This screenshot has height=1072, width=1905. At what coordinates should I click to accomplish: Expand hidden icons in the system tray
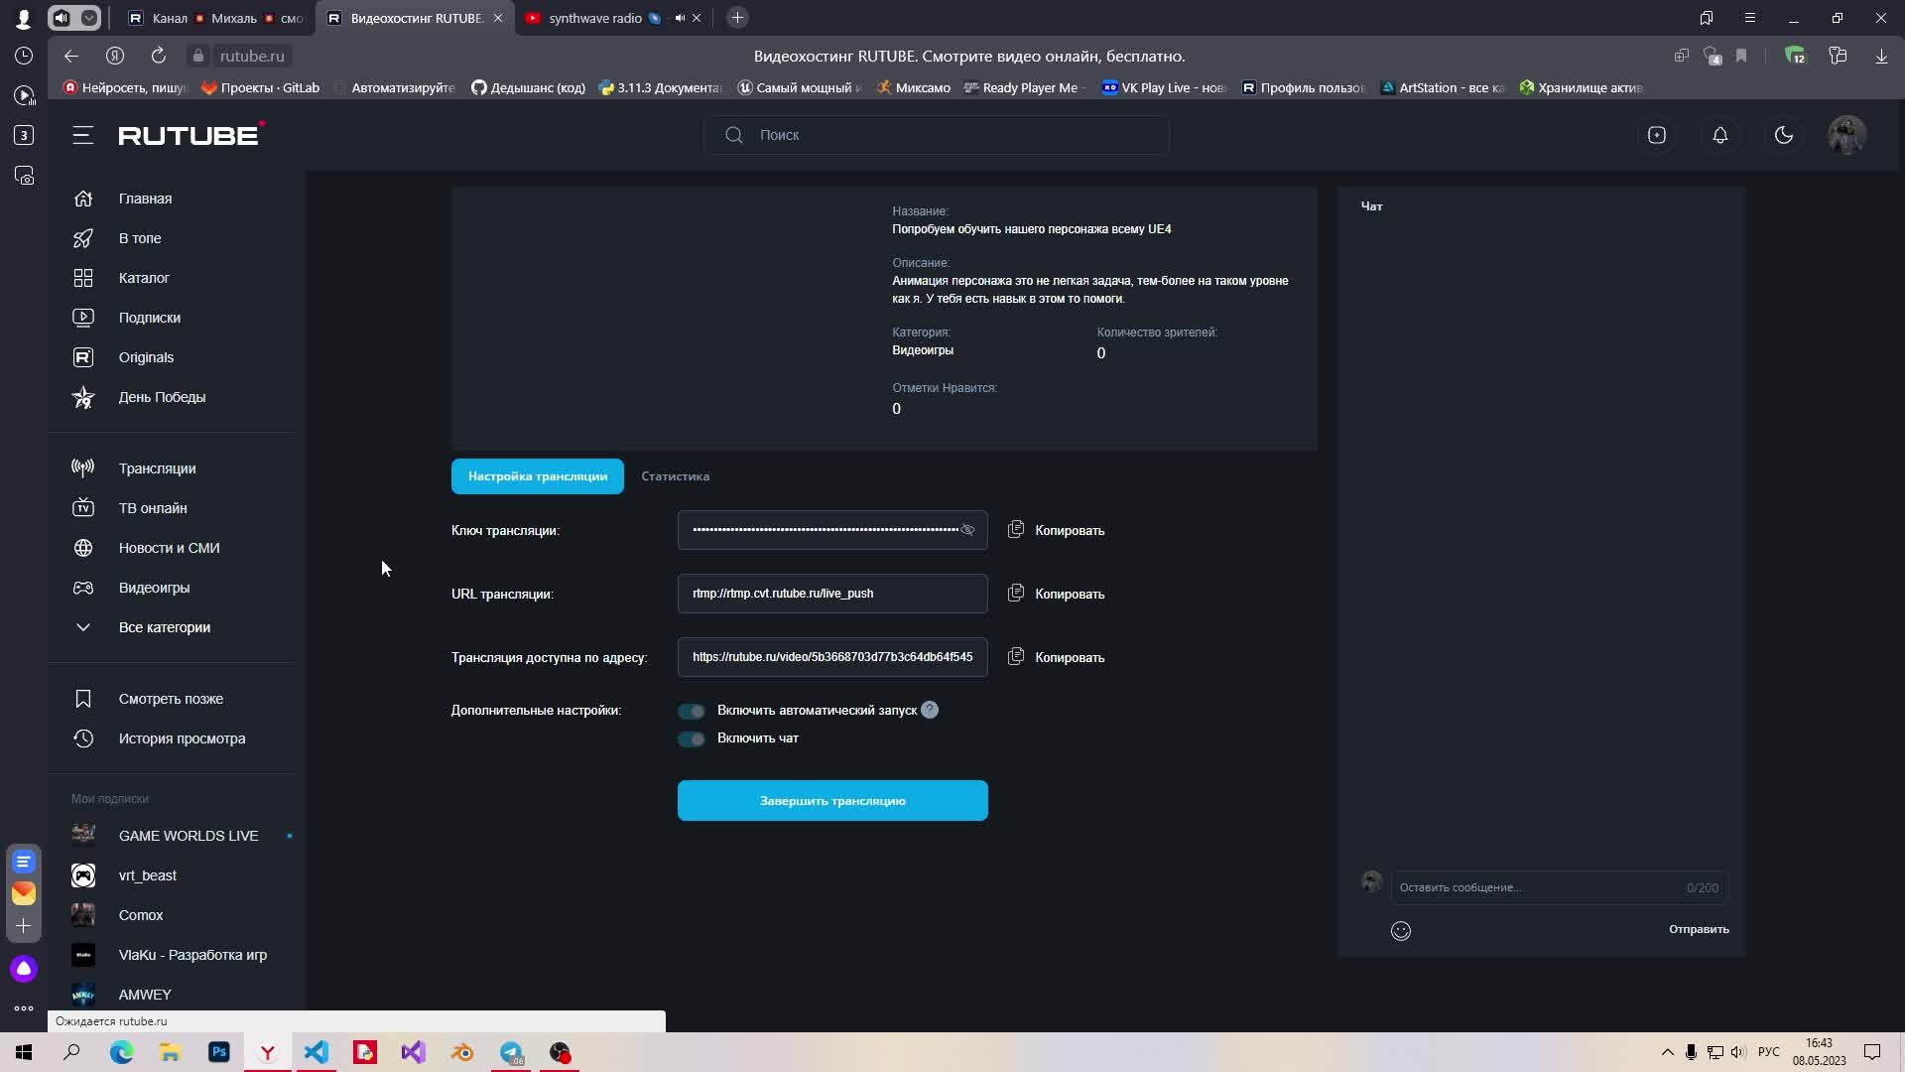tap(1666, 1052)
